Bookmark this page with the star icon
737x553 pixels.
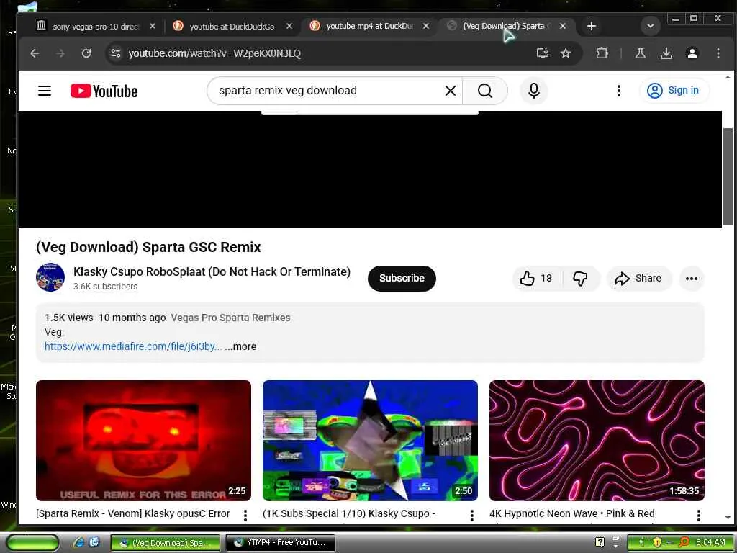566,53
